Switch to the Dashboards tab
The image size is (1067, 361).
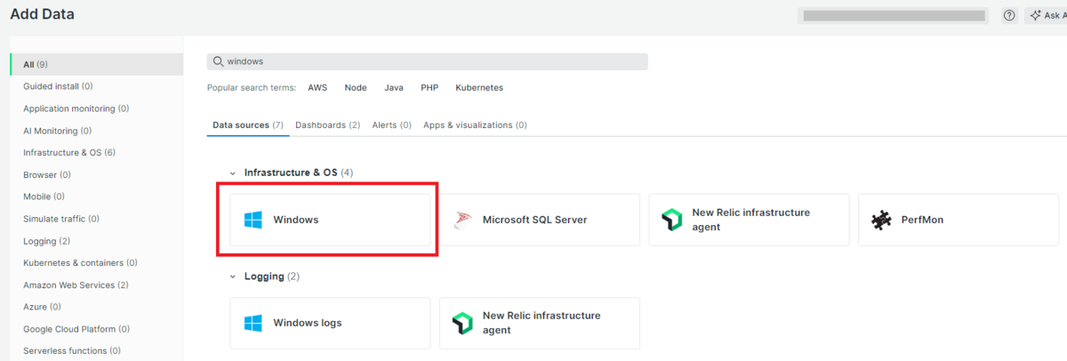327,125
